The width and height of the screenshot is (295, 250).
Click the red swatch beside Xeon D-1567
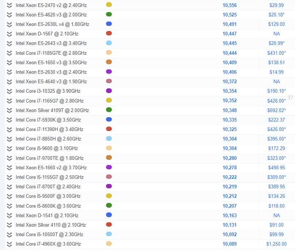pos(109,34)
